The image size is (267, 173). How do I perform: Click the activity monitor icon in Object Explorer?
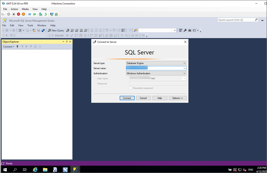coord(40,47)
